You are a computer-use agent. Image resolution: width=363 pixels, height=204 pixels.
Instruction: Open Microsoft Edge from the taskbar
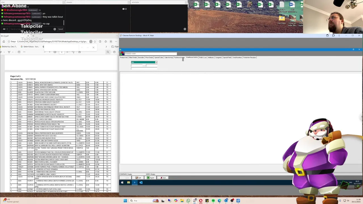(220, 201)
